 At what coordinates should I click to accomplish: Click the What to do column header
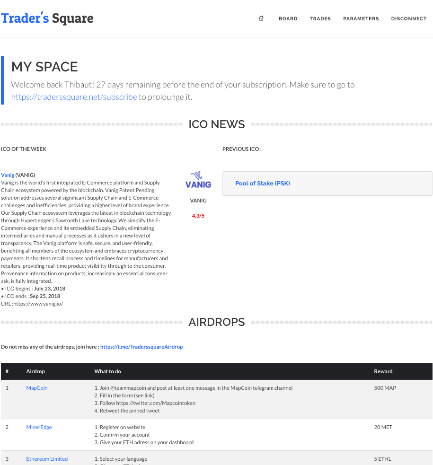click(x=107, y=371)
